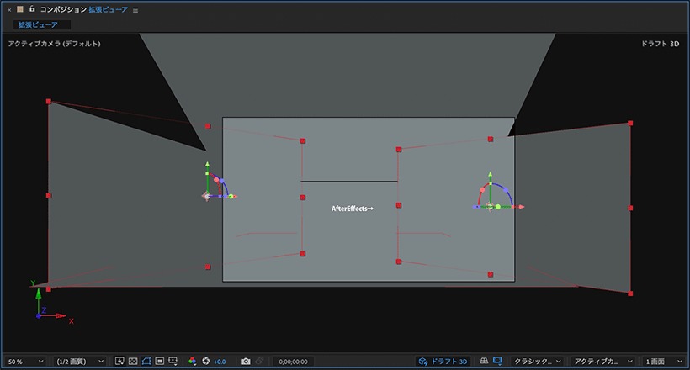Open the (1/2画質) resolution dropdown

[80, 362]
